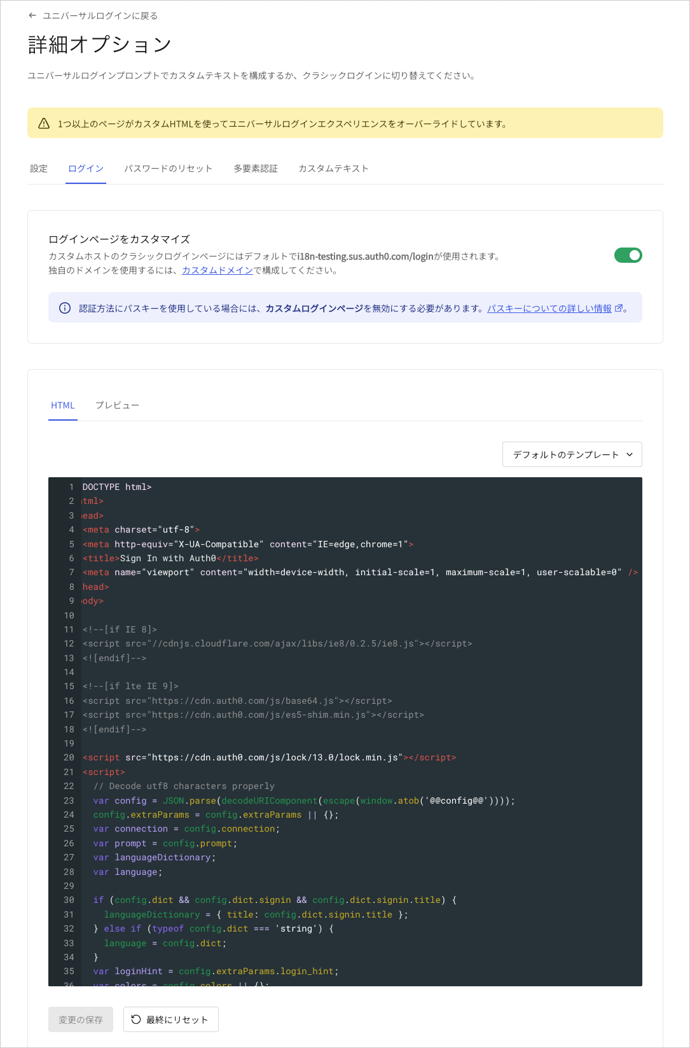Click external link icon after passkey link
This screenshot has width=690, height=1048.
point(619,308)
